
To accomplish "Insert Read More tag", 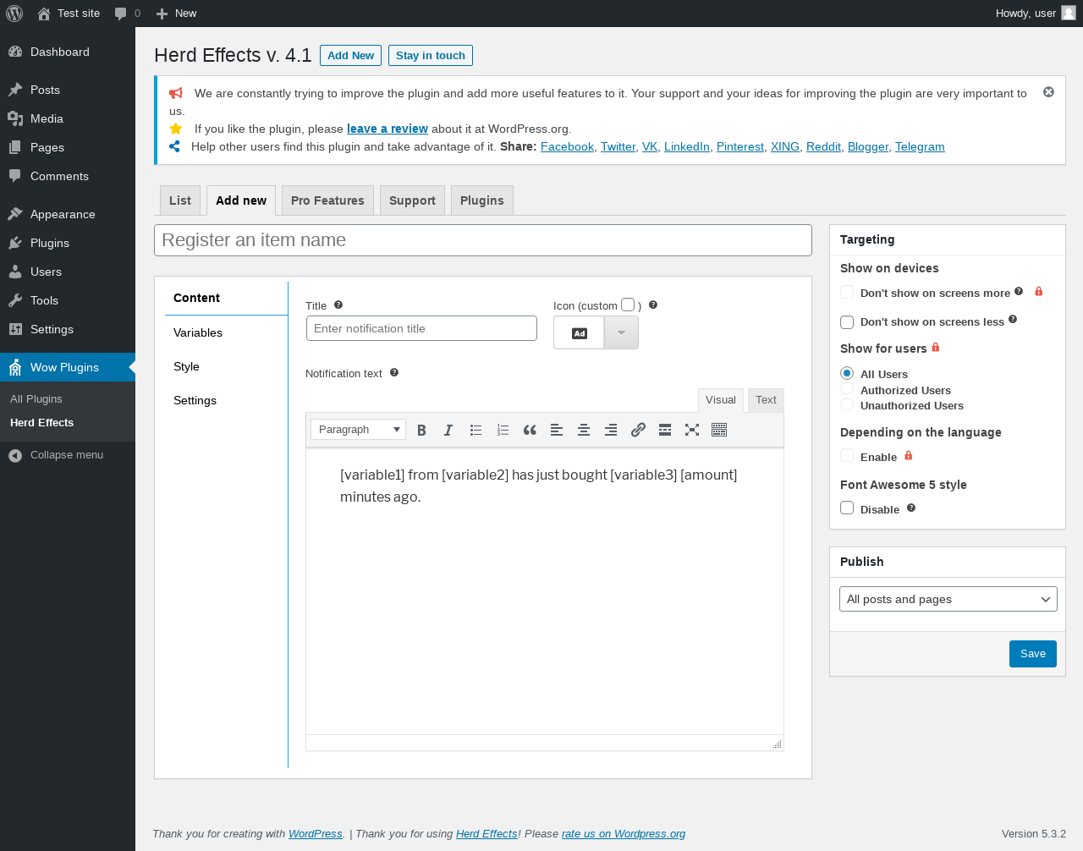I will (665, 430).
